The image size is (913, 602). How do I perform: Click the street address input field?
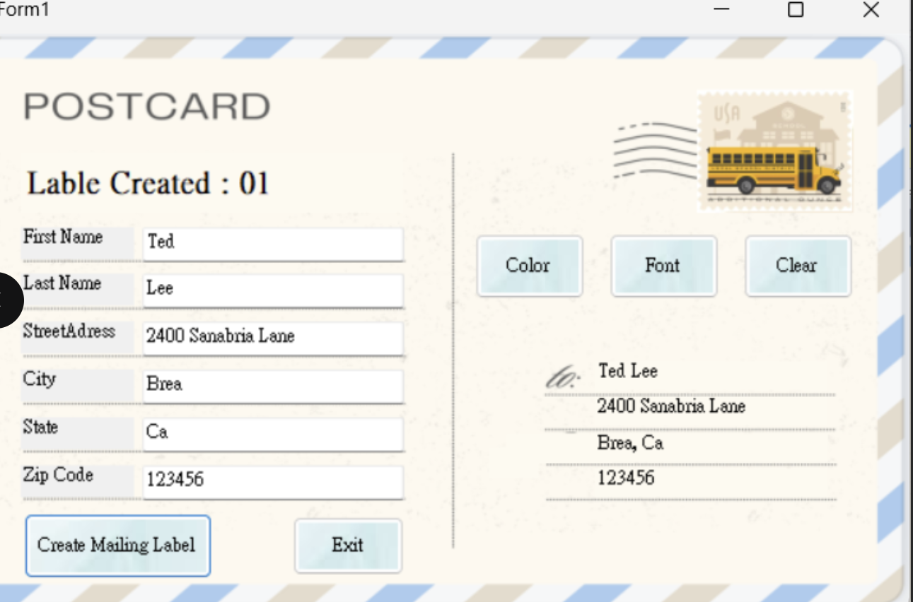pos(273,337)
